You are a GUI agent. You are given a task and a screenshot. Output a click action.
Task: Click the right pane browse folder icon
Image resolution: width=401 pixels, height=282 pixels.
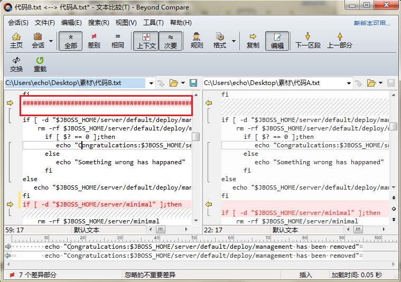[371, 83]
